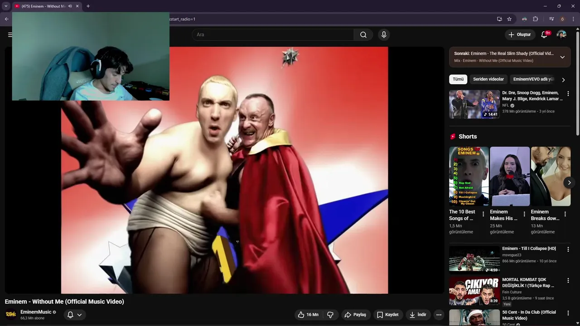
Task: Open options for Eminem Makes His short
Action: [x=524, y=214]
